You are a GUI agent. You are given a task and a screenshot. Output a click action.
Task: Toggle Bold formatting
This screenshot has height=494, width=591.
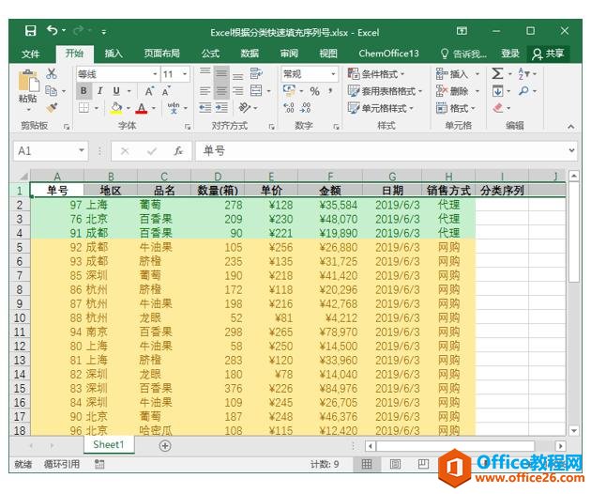[83, 91]
